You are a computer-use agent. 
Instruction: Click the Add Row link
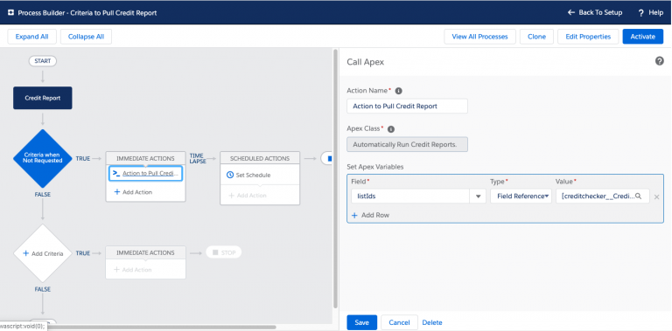click(x=370, y=215)
